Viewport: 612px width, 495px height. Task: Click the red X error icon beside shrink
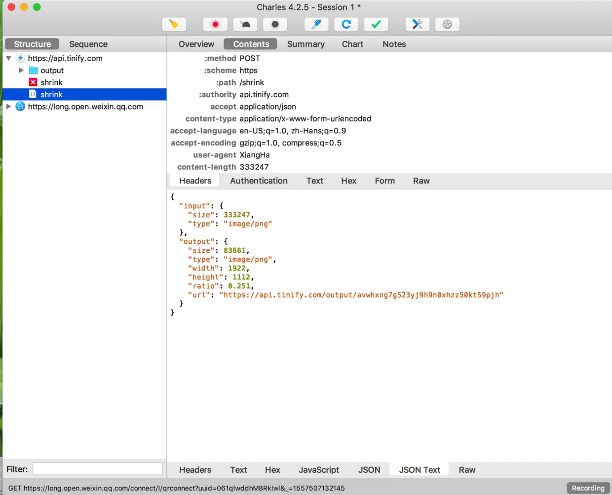pyautogui.click(x=33, y=82)
